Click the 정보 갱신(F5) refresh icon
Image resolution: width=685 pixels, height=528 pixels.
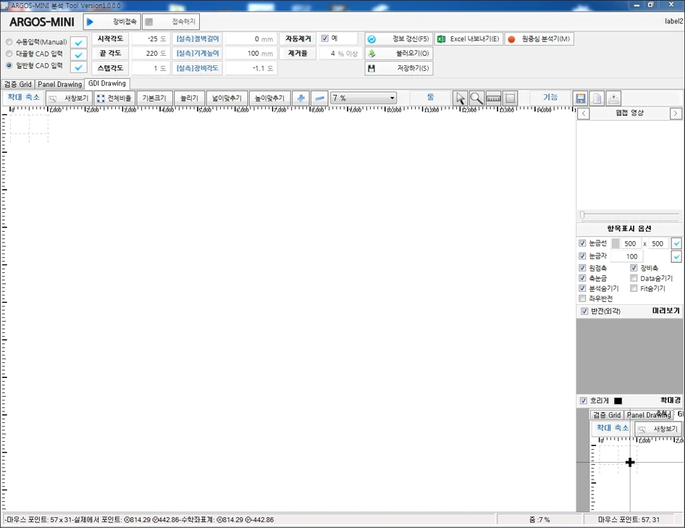click(x=371, y=39)
